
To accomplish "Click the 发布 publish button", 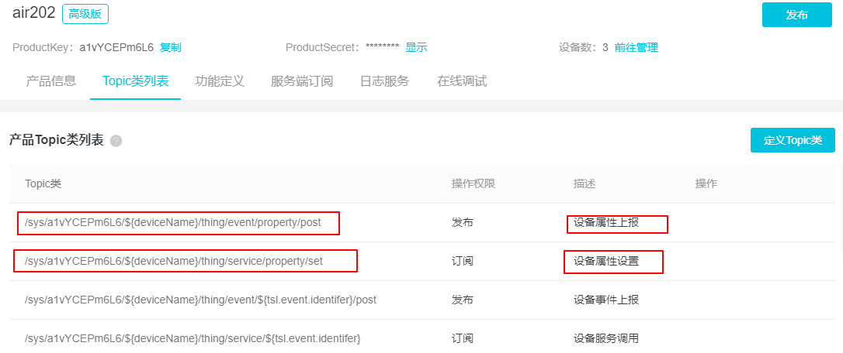I will 796,15.
